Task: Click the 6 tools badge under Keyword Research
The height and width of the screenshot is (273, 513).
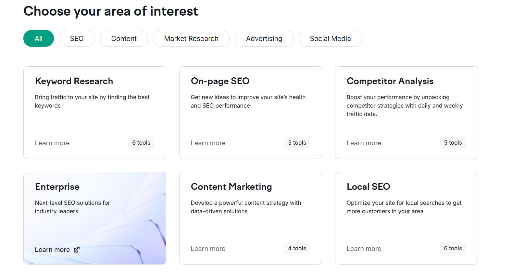Action: (141, 143)
